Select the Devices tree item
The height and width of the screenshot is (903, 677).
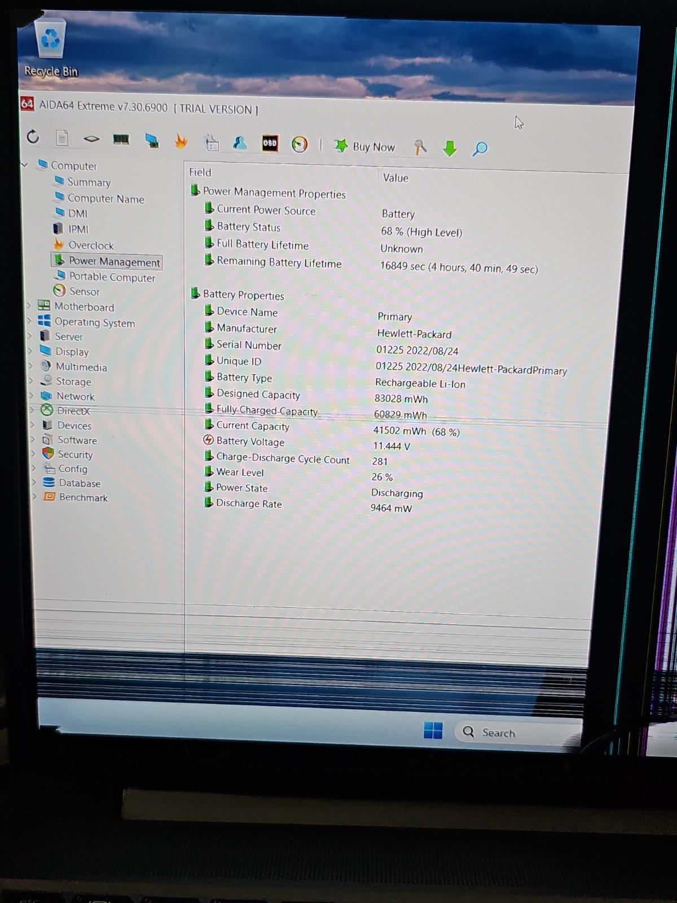click(x=74, y=426)
